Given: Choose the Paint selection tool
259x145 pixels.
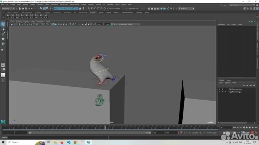Looking at the screenshot, I should [3, 34].
